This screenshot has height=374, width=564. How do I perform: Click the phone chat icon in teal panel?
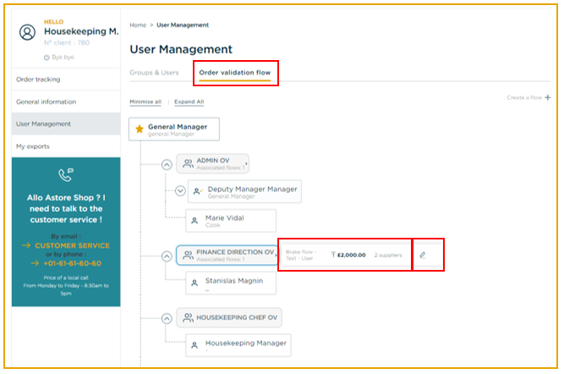66,174
